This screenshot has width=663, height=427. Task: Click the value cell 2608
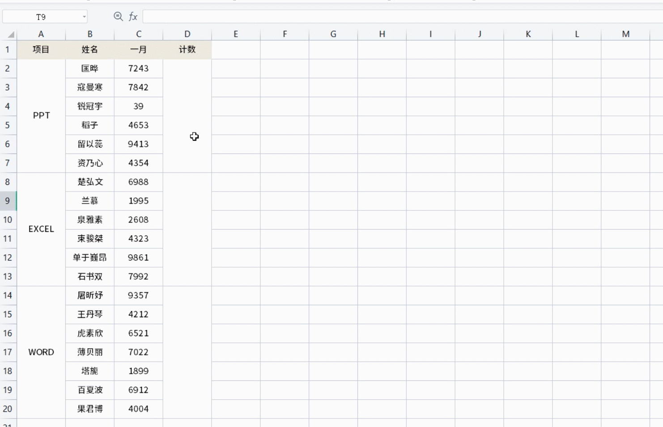tap(139, 220)
